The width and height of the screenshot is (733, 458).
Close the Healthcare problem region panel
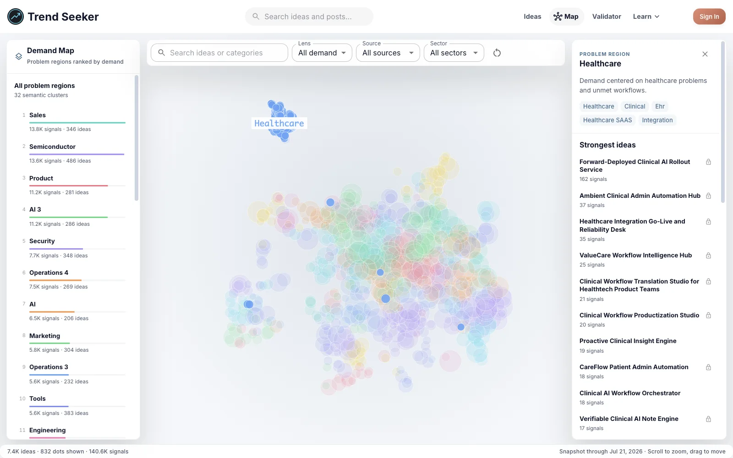point(705,54)
